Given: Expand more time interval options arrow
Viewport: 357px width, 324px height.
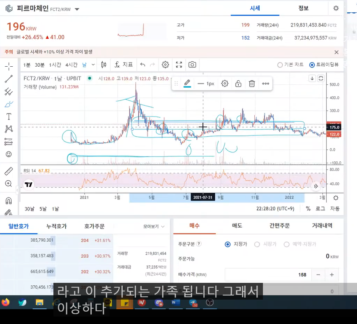Looking at the screenshot, I should click(93, 65).
